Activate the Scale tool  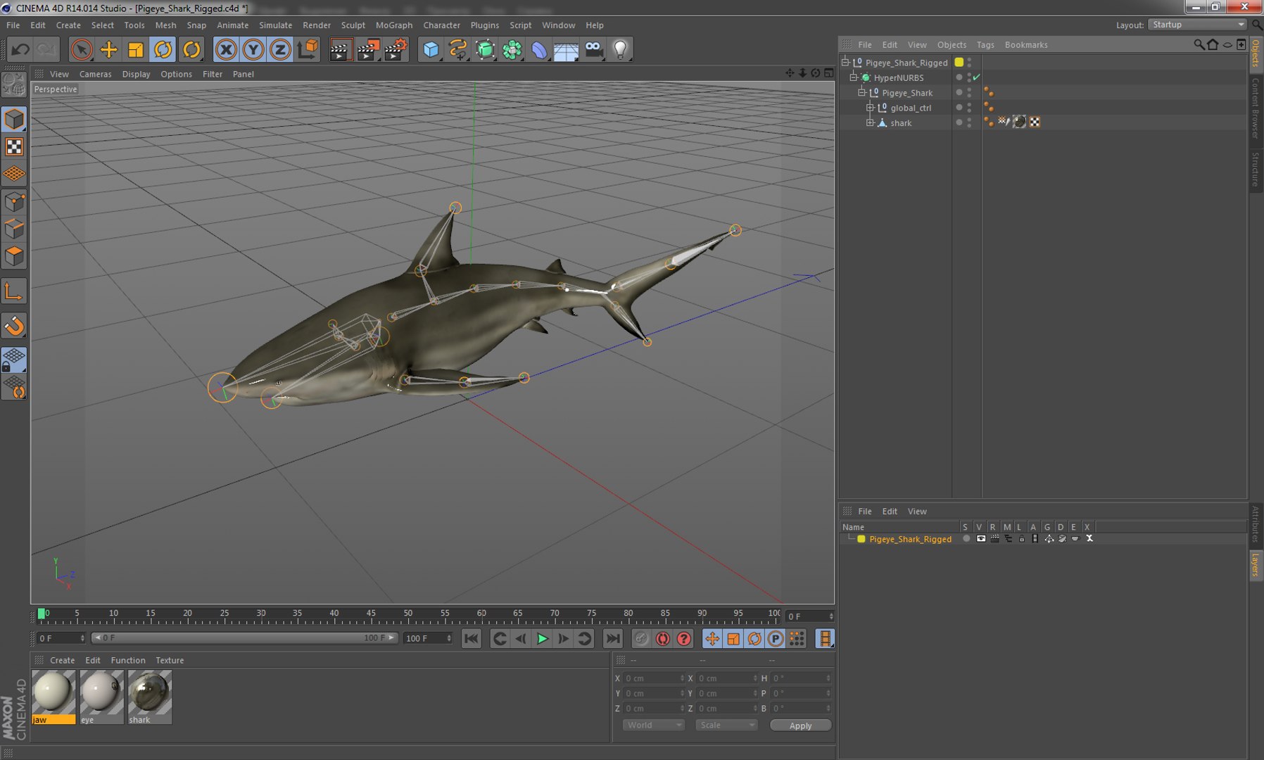tap(136, 49)
